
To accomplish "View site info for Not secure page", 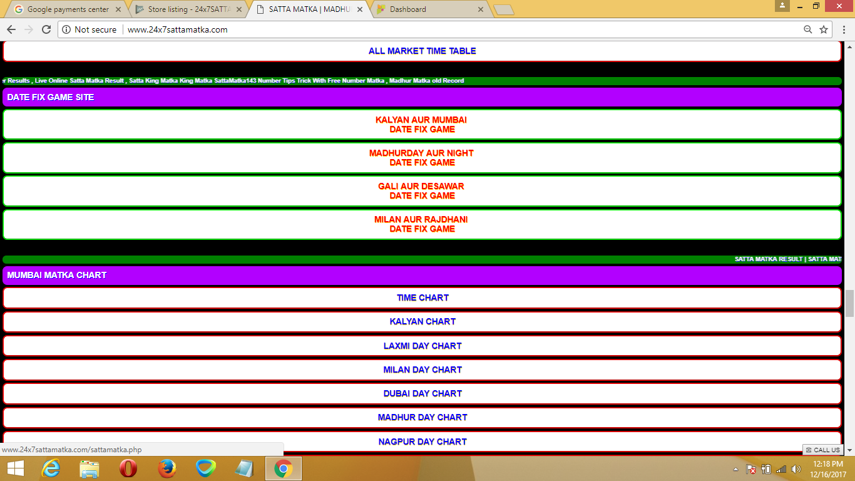I will 89,29.
